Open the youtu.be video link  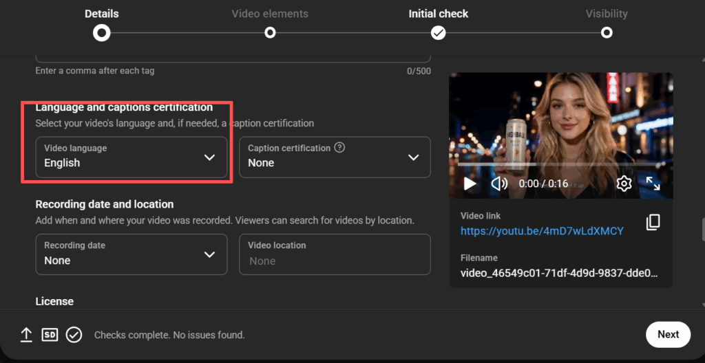[542, 231]
